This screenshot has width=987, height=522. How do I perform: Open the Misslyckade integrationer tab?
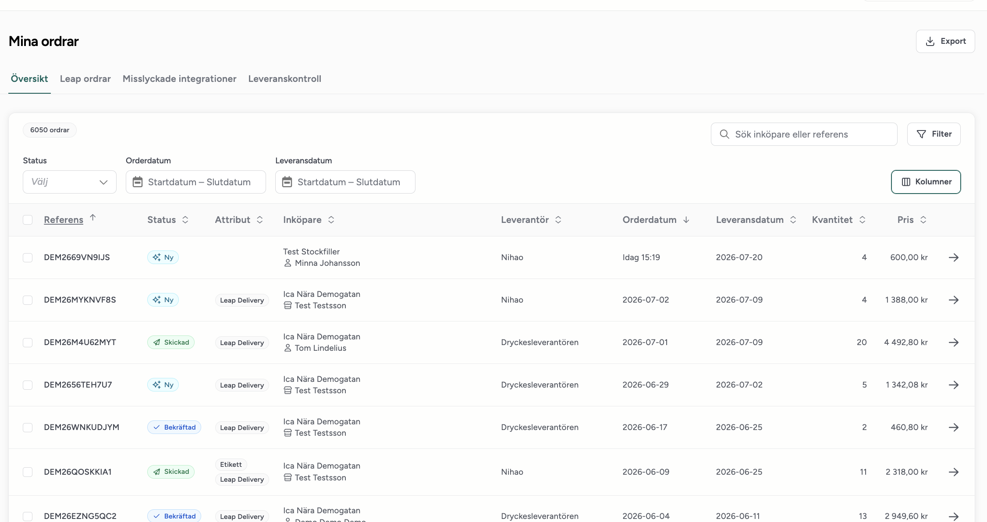pyautogui.click(x=180, y=79)
